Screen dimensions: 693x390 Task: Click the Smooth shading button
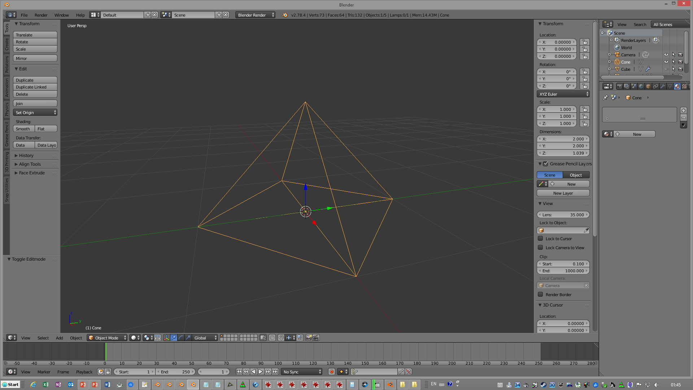click(24, 129)
